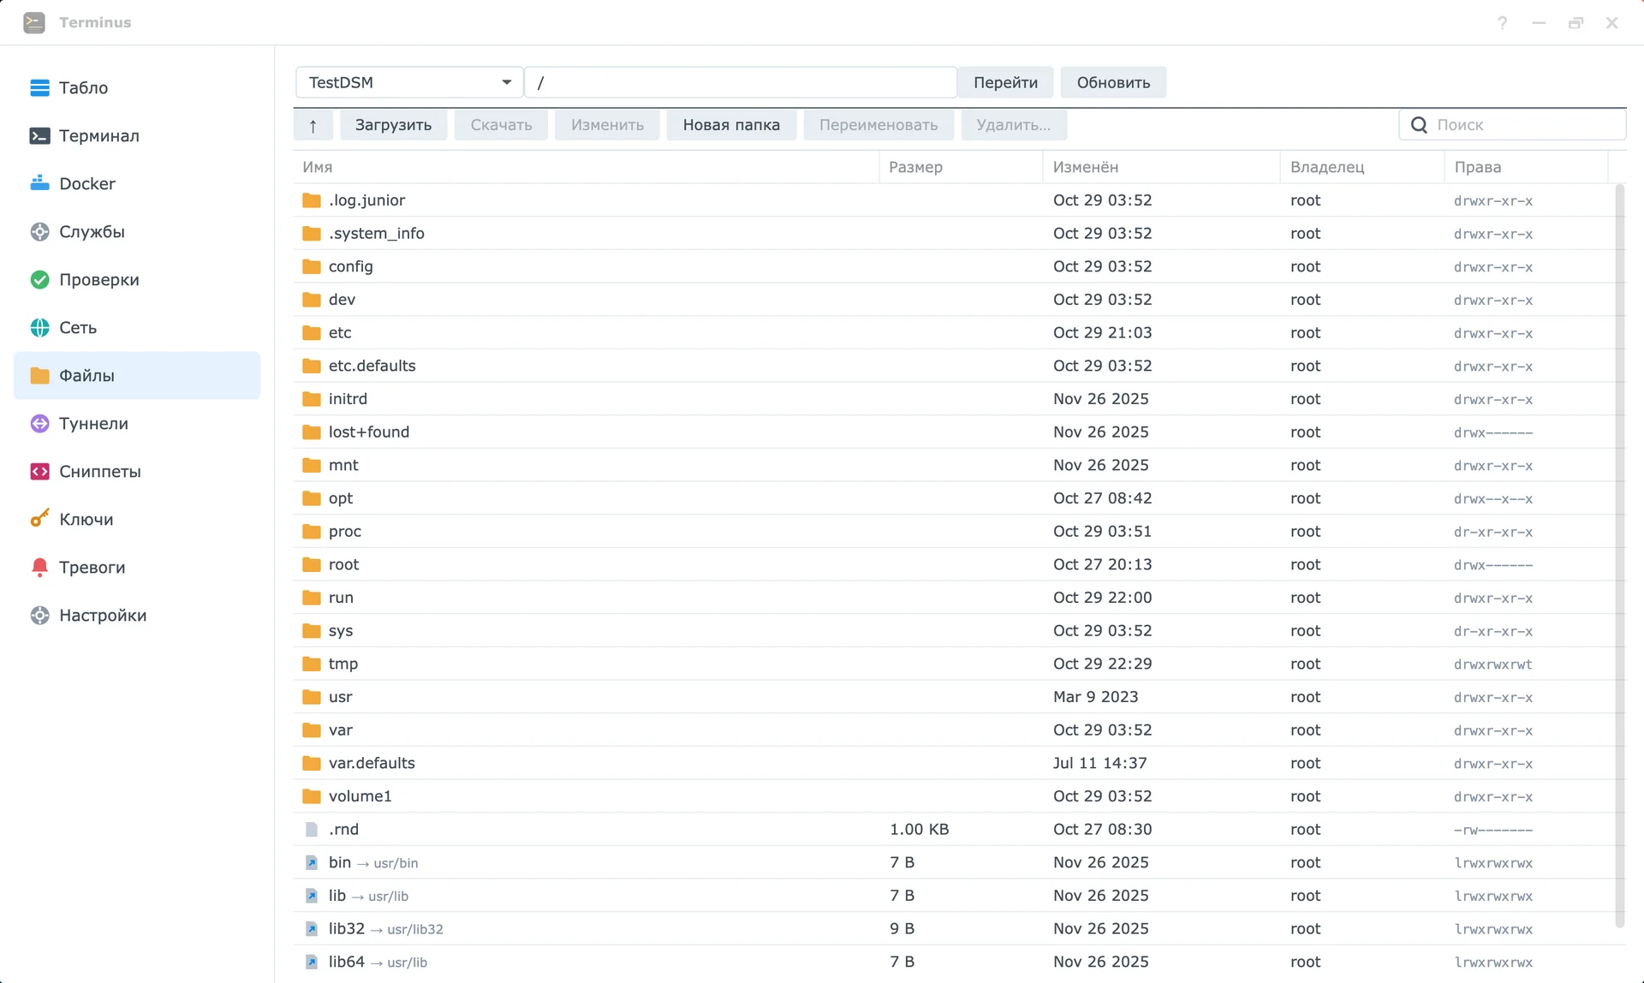The image size is (1644, 983).
Task: Select the .system_info folder row
Action: (954, 233)
